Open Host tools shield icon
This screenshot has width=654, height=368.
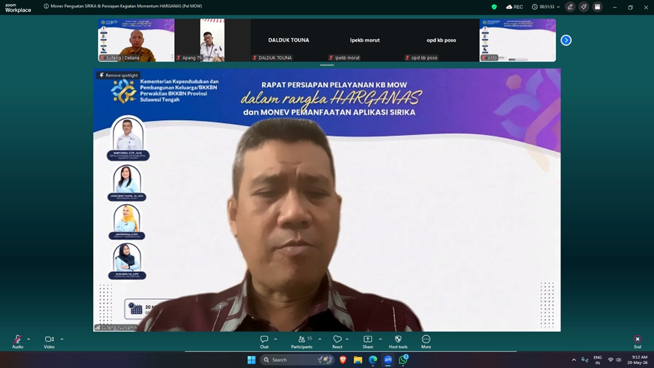pyautogui.click(x=398, y=342)
